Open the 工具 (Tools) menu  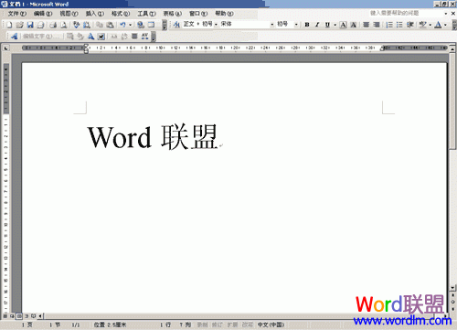tap(146, 14)
